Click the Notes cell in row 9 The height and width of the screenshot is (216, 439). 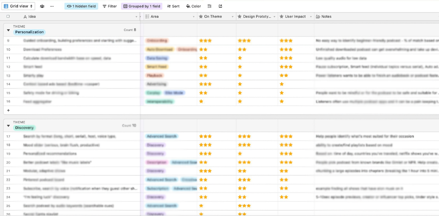[377, 41]
